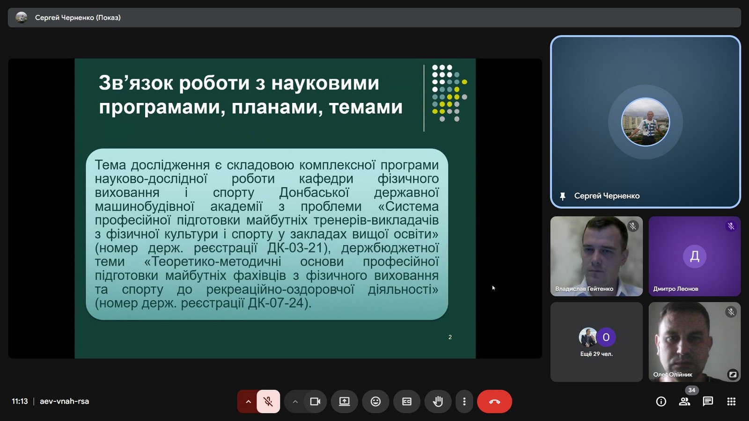This screenshot has width=749, height=421.
Task: Raise your hand
Action: [438, 401]
